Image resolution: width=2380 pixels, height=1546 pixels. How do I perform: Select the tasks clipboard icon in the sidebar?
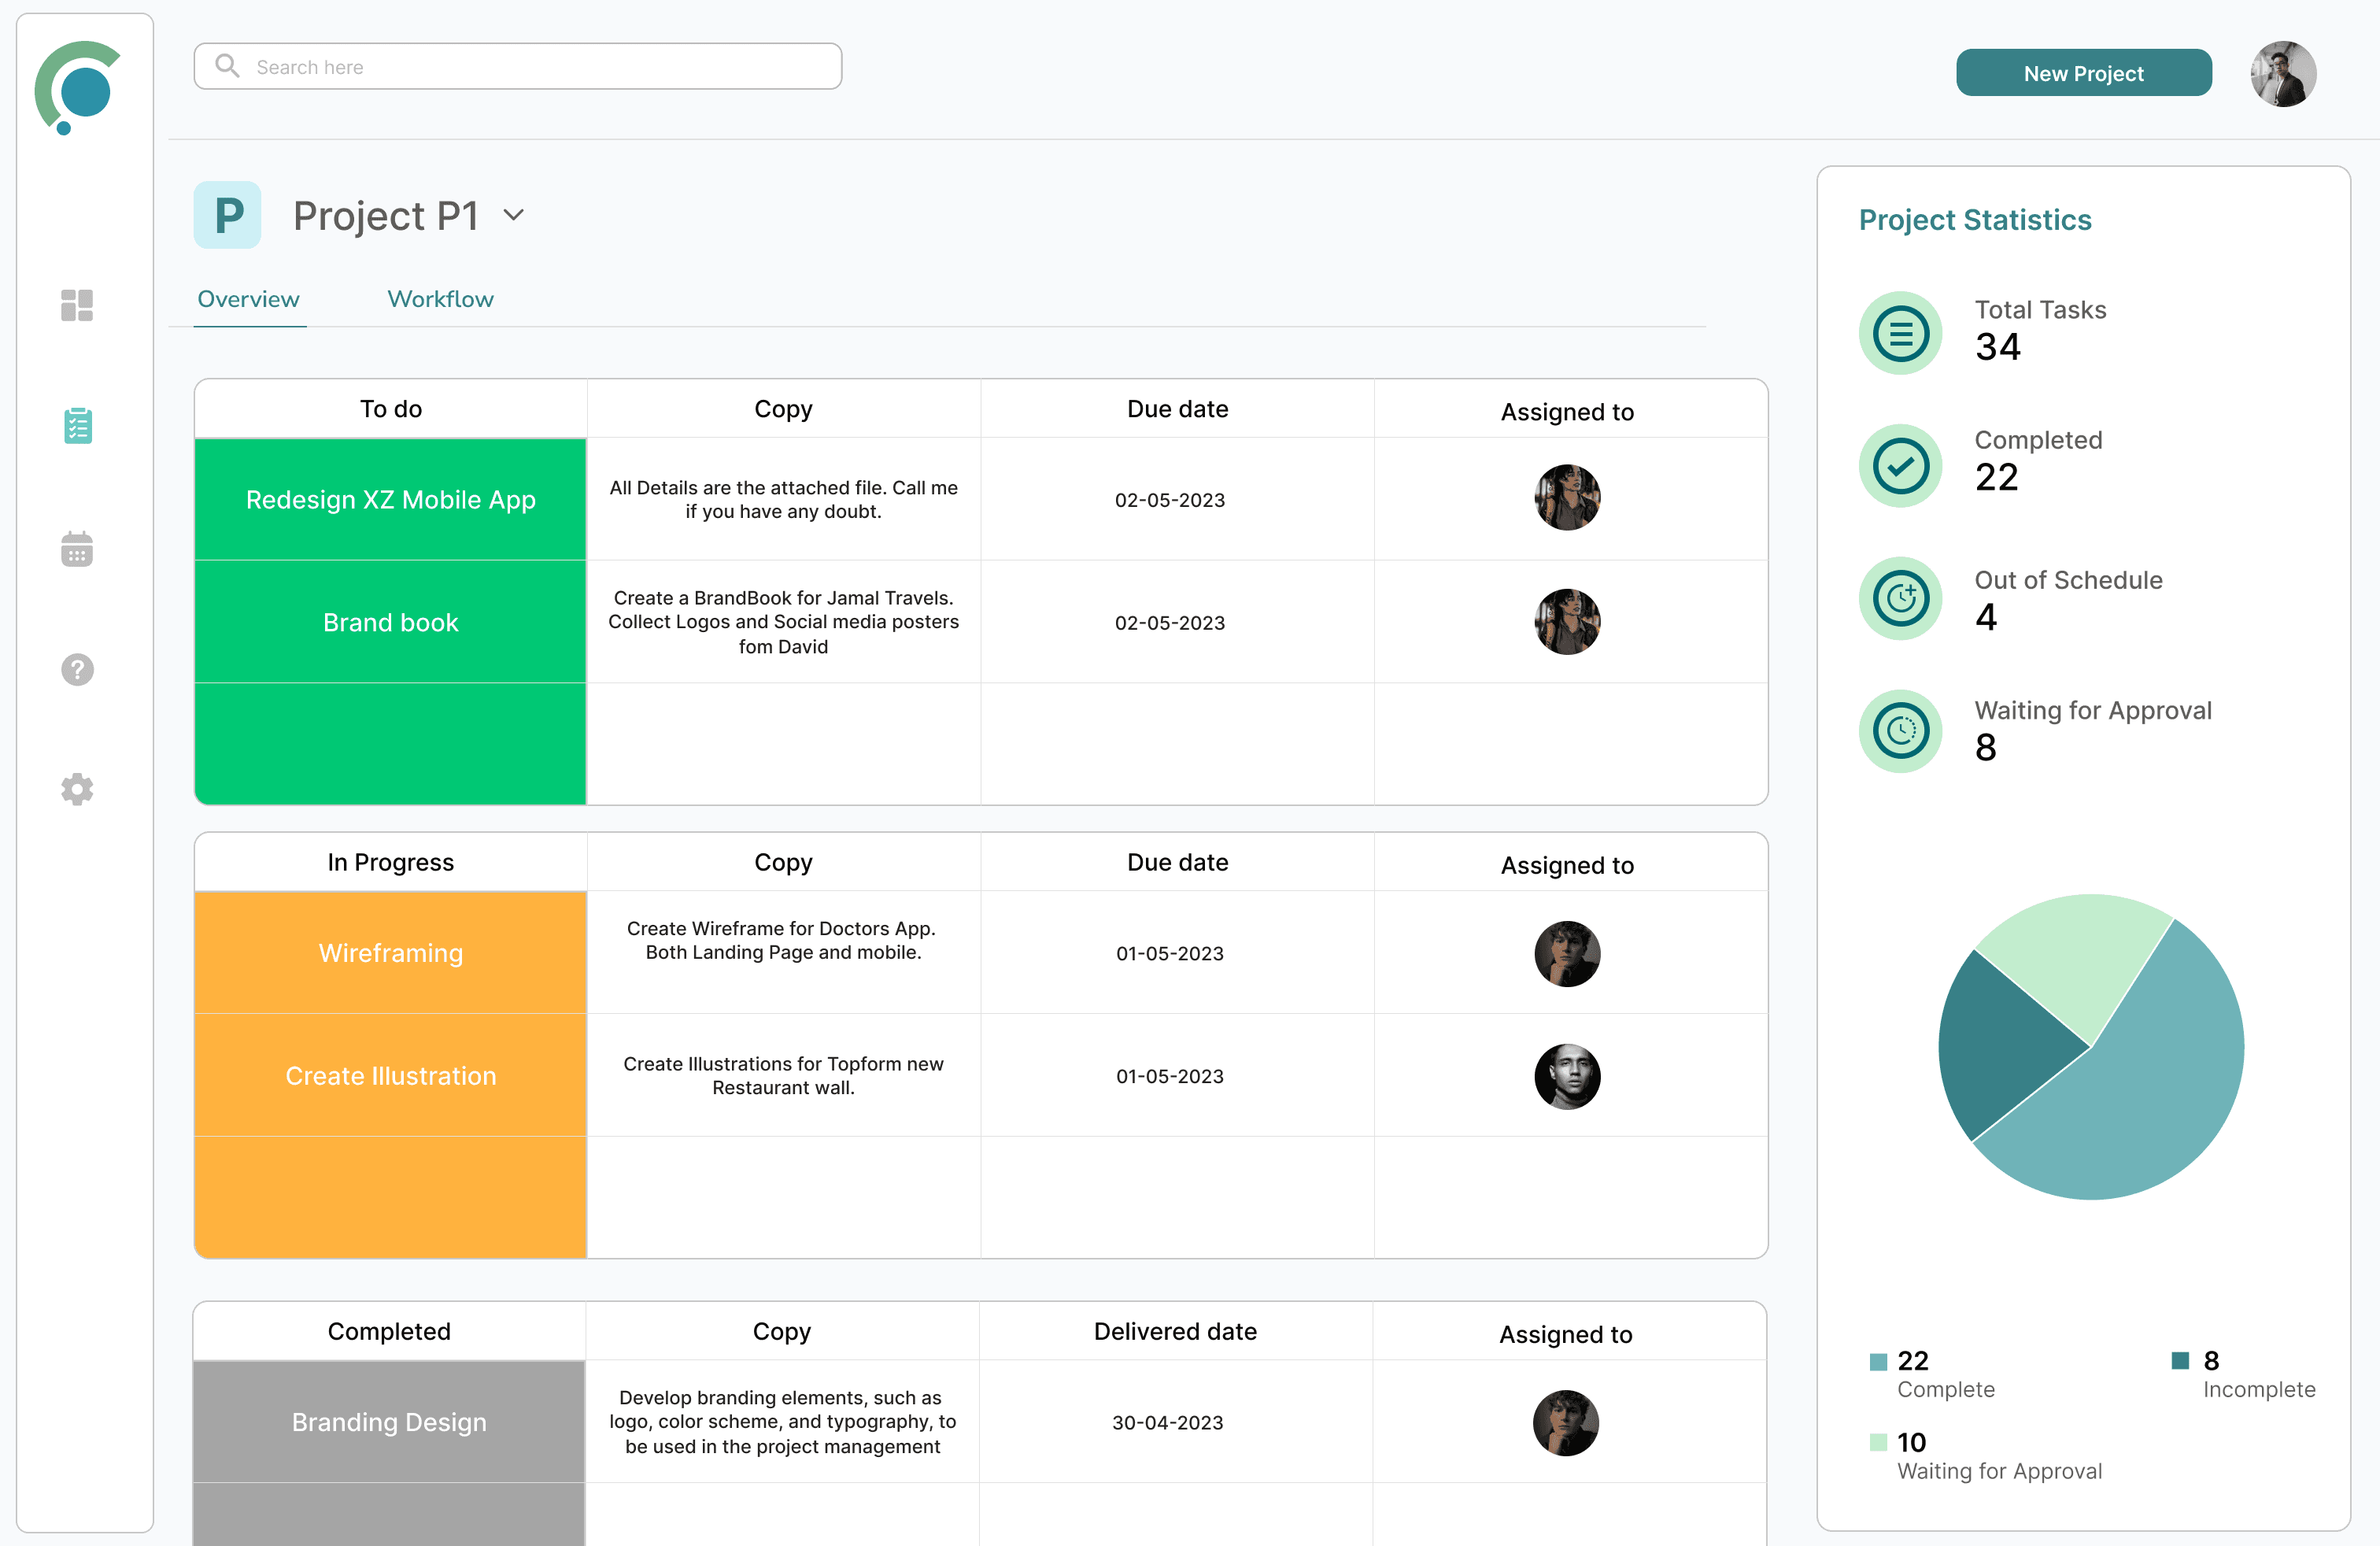[77, 425]
